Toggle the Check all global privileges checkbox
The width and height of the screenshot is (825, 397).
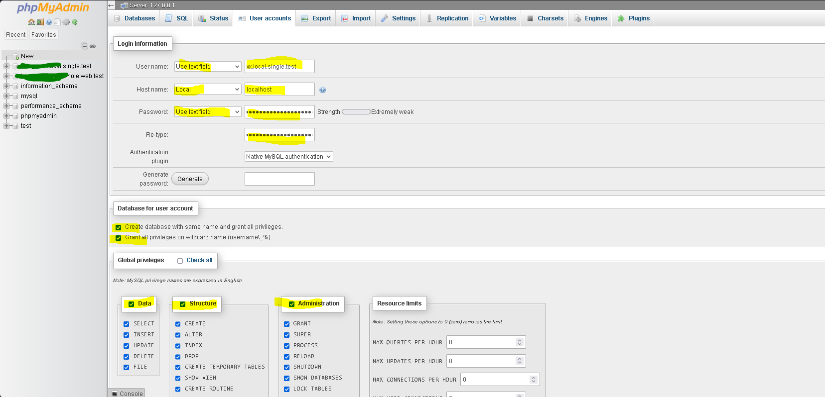[180, 261]
